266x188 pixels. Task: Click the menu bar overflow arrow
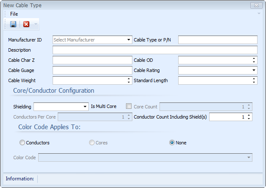[x=259, y=14]
